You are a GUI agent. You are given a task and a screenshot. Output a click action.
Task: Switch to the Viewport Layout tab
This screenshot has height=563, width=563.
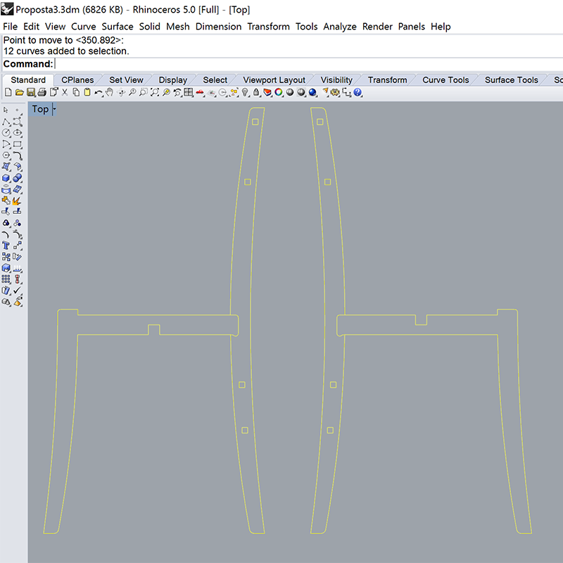[274, 80]
